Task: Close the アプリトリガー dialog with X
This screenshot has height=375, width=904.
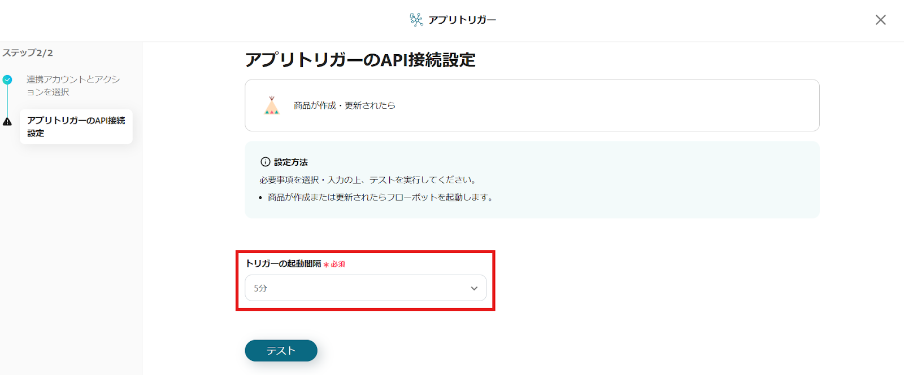Action: point(880,20)
